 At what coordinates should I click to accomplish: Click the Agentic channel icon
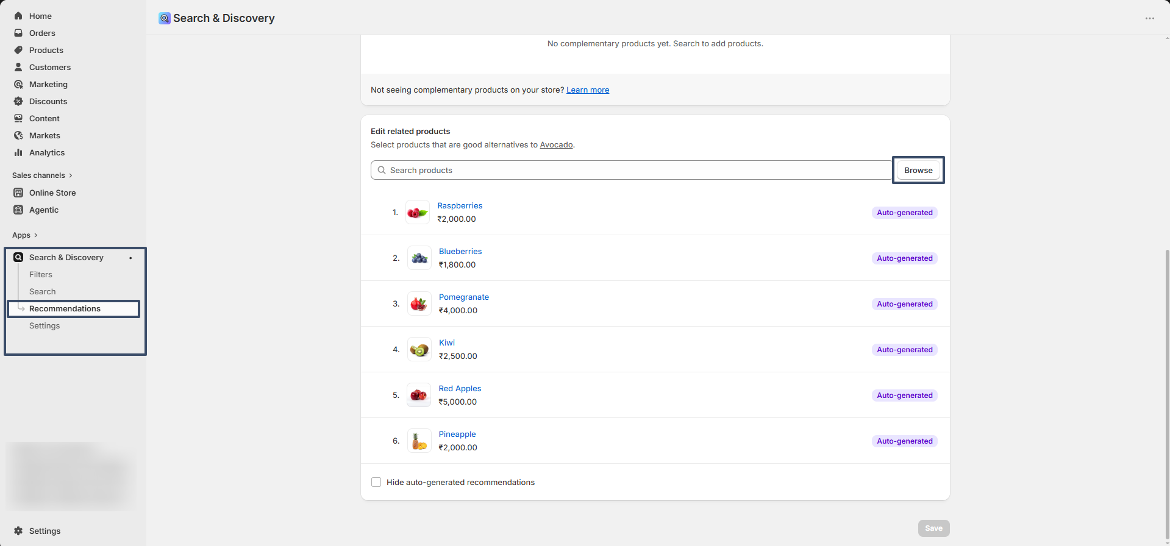click(x=18, y=210)
